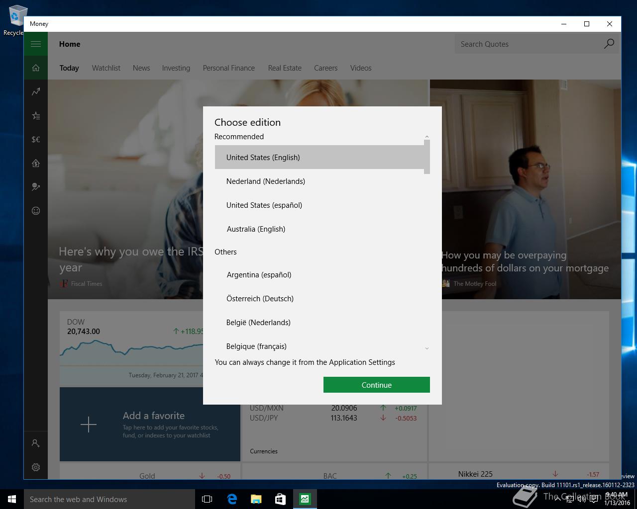Open the IRS article headline
Screen dimensions: 637x509
pos(131,259)
